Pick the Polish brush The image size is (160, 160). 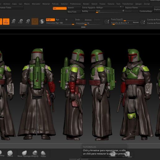point(43,154)
